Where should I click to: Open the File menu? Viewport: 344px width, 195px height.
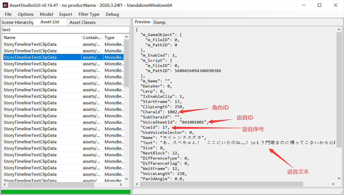point(8,14)
